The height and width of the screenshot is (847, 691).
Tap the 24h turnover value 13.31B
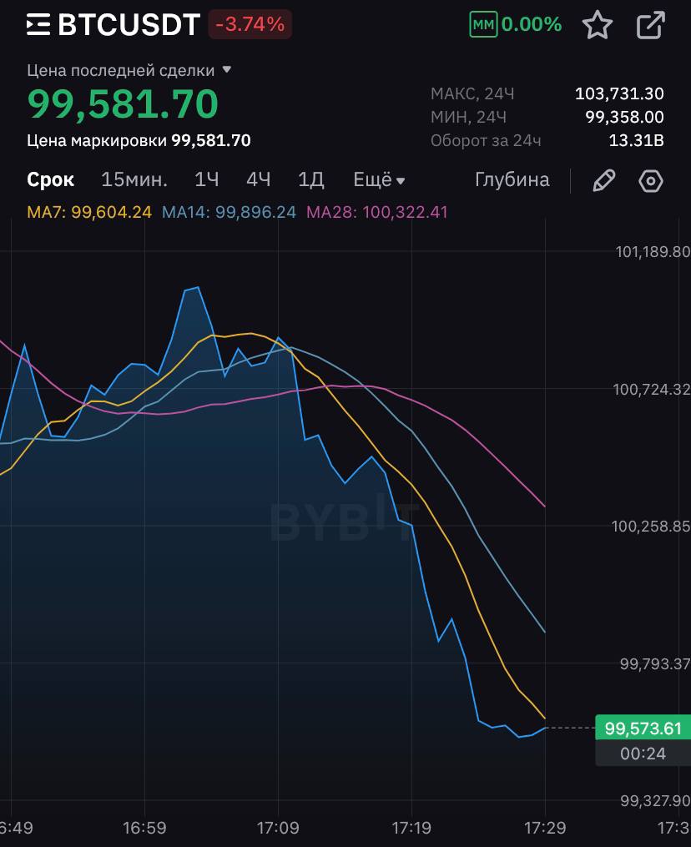636,141
